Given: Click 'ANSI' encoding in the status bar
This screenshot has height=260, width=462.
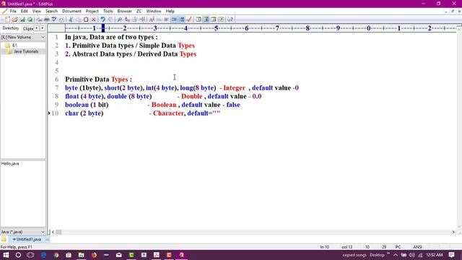Looking at the screenshot, I should tap(417, 247).
